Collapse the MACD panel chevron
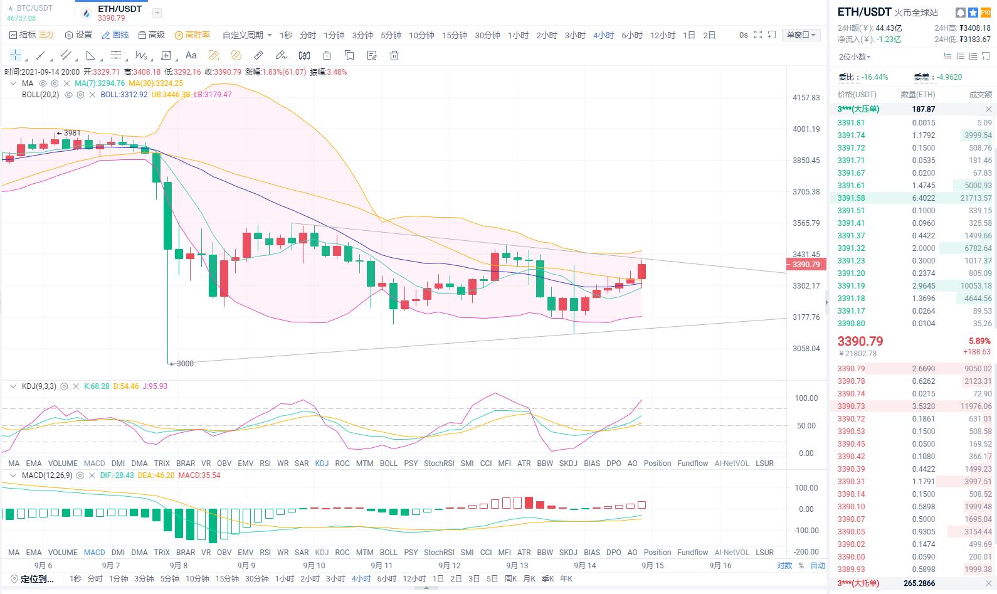997x594 pixels. pyautogui.click(x=13, y=475)
